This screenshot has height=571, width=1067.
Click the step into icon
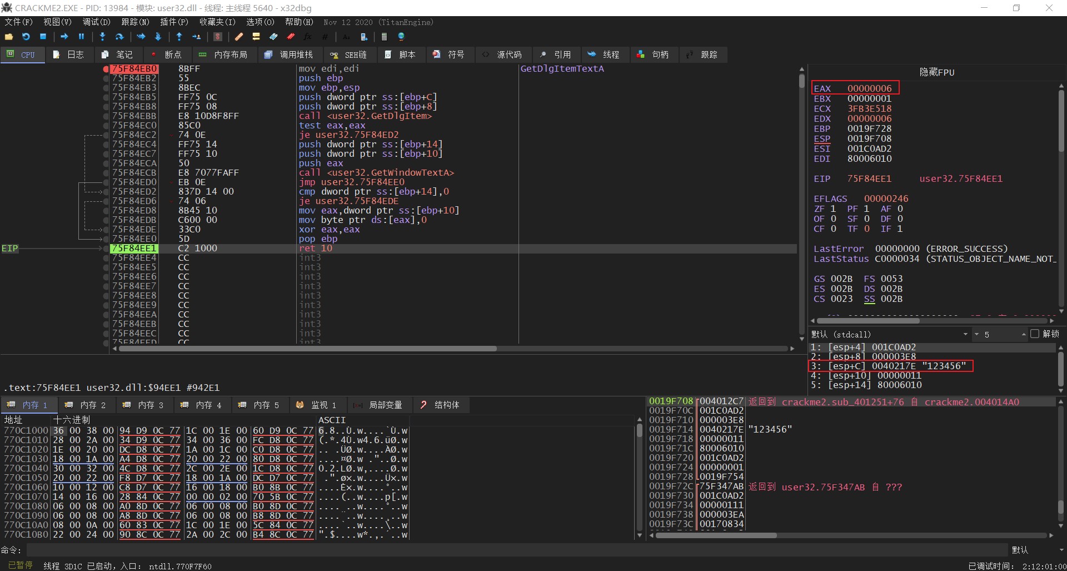tap(102, 37)
